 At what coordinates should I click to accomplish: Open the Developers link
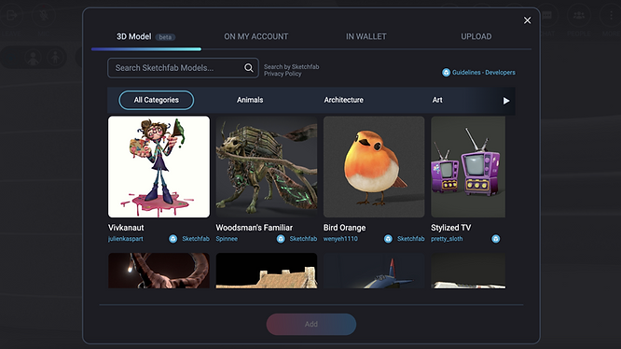[500, 73]
